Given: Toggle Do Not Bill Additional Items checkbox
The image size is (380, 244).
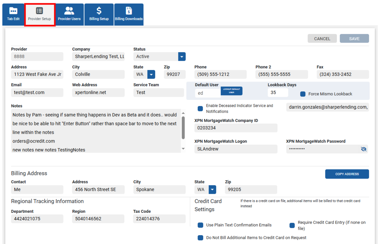Looking at the screenshot, I should [201, 238].
